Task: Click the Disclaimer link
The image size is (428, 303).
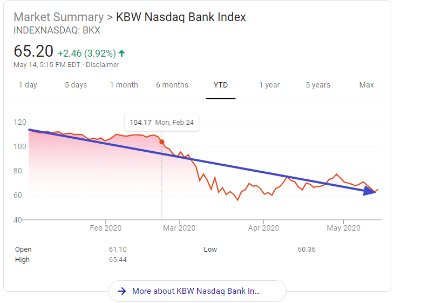Action: tap(103, 65)
